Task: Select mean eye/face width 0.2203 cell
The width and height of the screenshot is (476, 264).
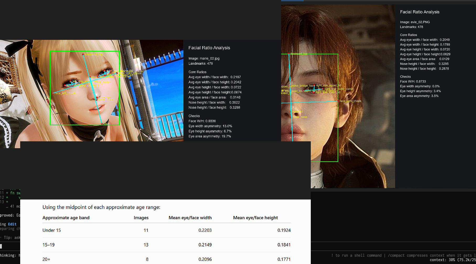Action: (205, 230)
